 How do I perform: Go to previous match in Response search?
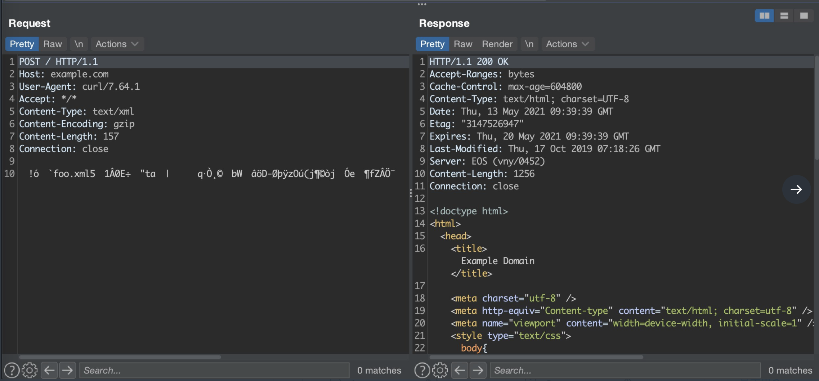(x=460, y=370)
